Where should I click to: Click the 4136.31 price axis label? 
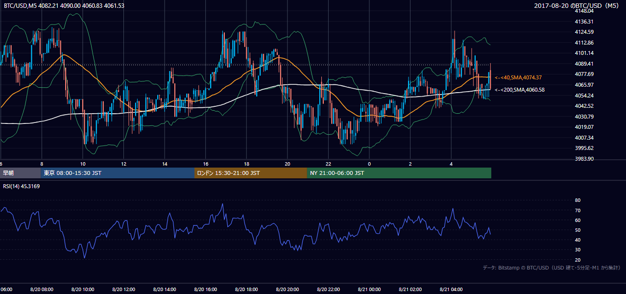584,22
